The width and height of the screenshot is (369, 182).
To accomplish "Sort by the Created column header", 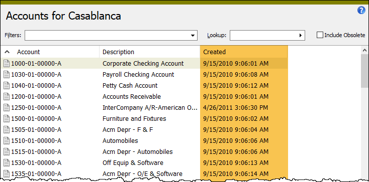I will pyautogui.click(x=244, y=52).
